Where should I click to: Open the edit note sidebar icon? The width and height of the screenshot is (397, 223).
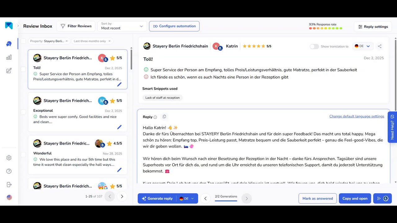9,71
